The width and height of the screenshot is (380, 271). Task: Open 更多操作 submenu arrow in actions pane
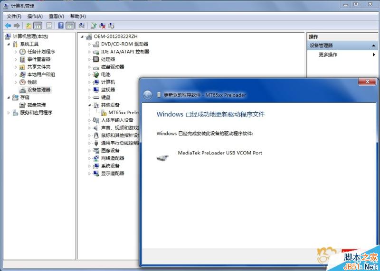374,54
